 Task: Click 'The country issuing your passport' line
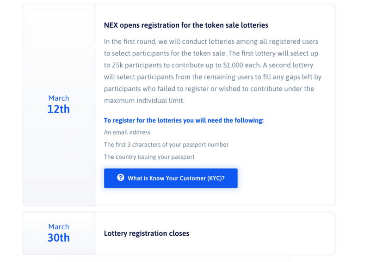(x=149, y=157)
